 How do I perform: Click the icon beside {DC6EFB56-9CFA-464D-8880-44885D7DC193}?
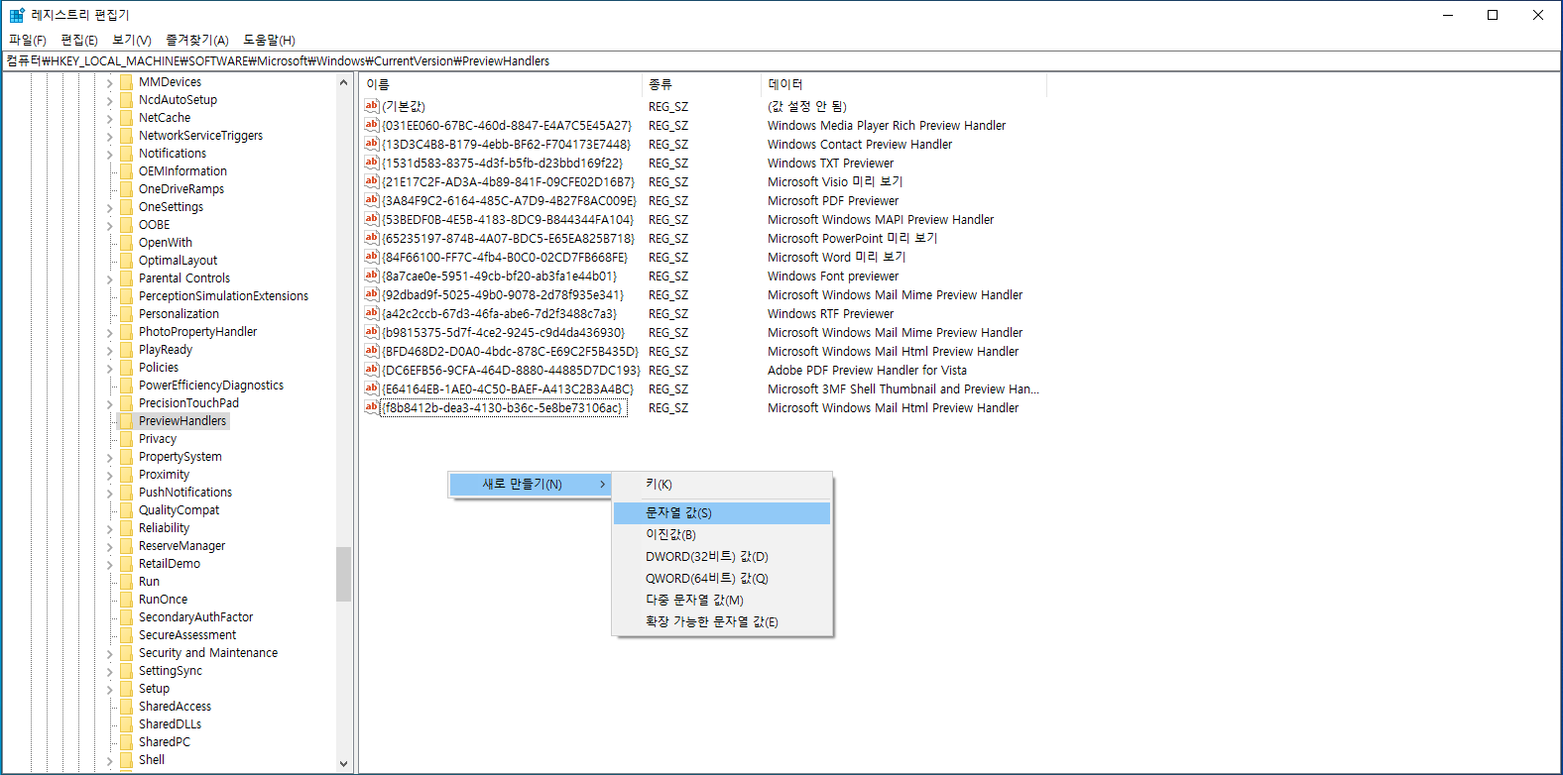click(372, 370)
